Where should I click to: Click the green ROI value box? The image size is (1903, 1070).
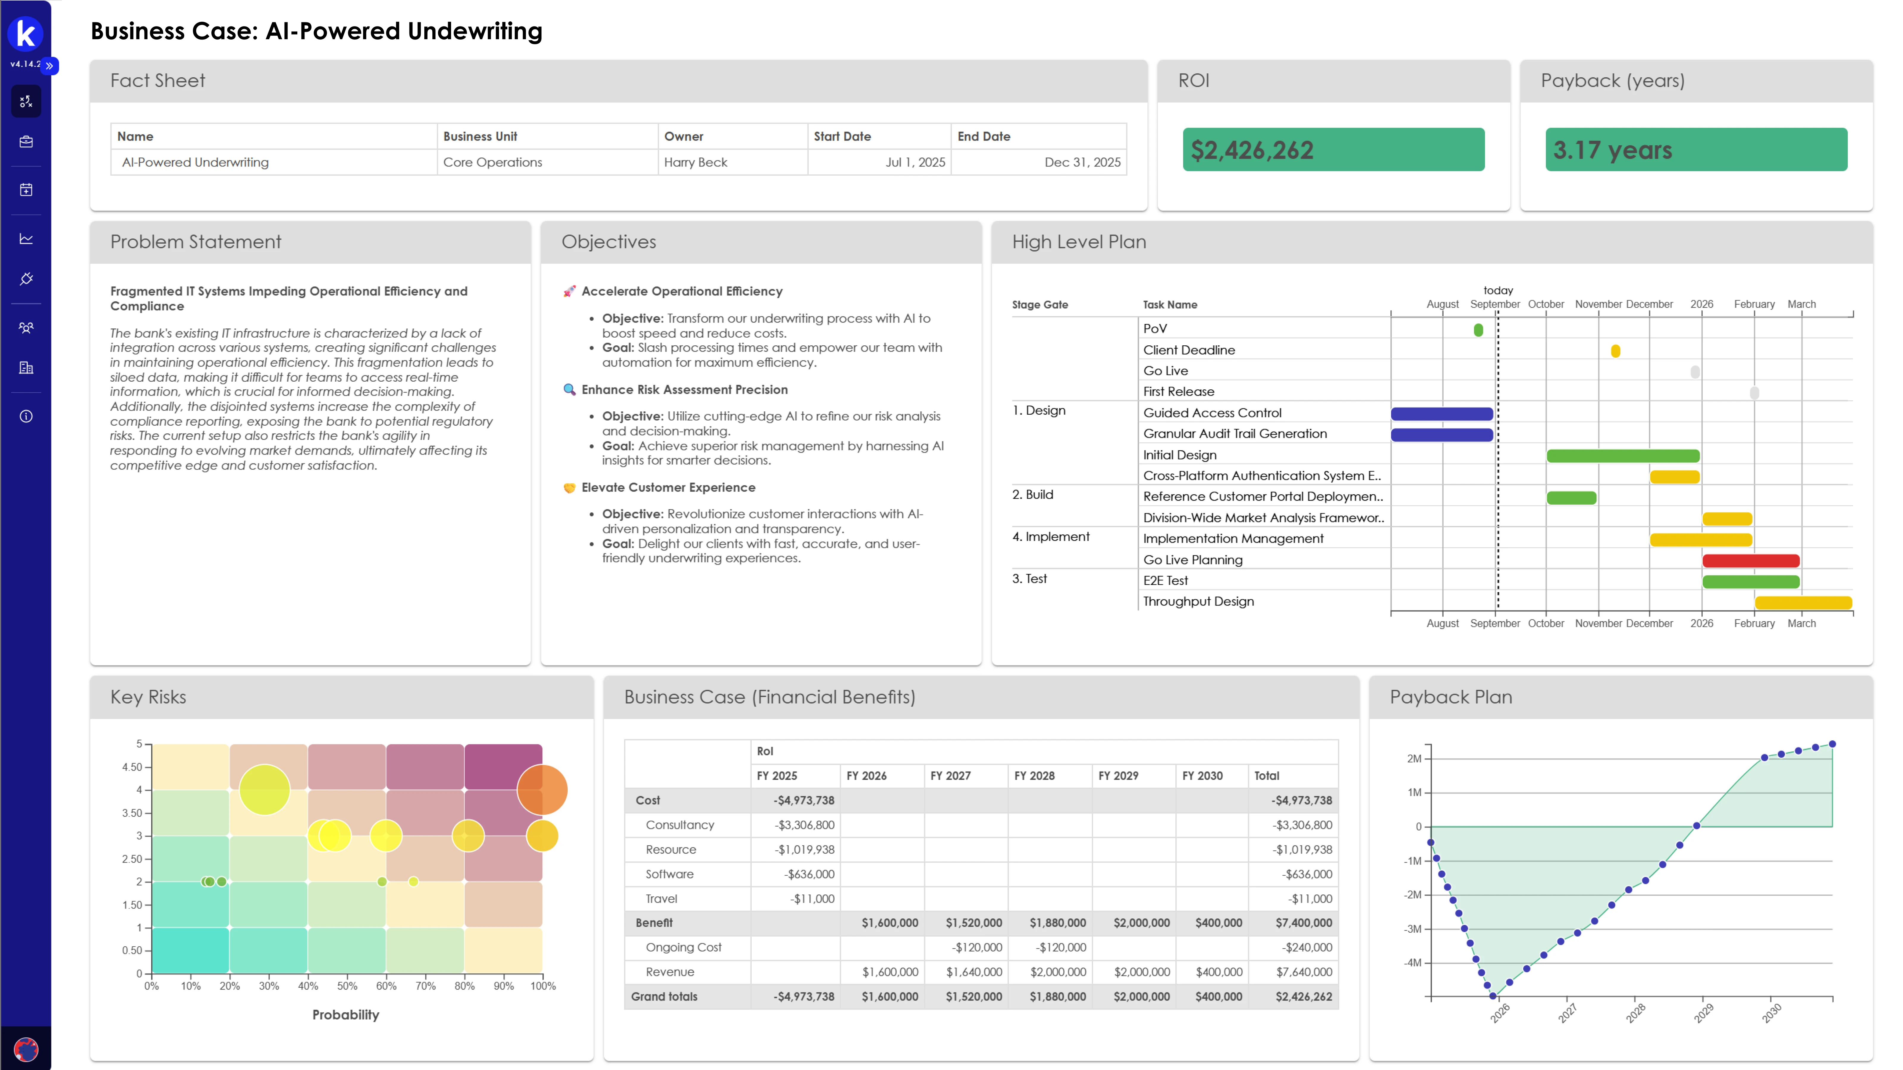[1333, 150]
